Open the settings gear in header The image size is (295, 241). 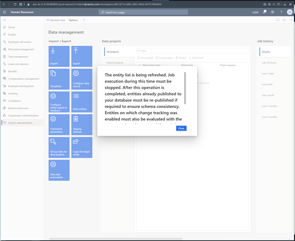tap(272, 12)
